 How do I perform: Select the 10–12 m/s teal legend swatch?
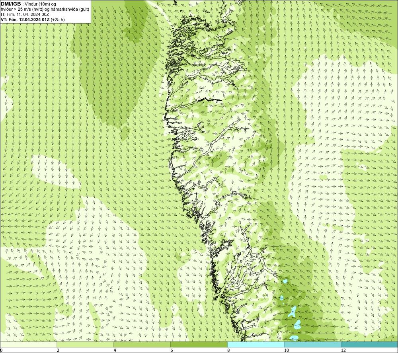point(313,344)
